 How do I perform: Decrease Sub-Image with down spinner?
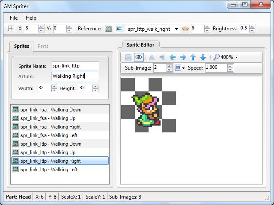click(170, 70)
